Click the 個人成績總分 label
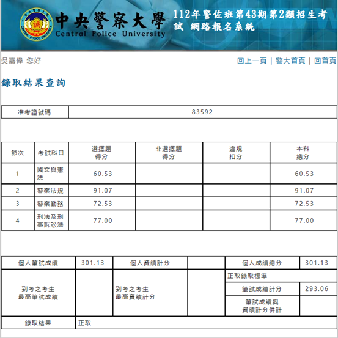338x338 pixels. pyautogui.click(x=262, y=263)
